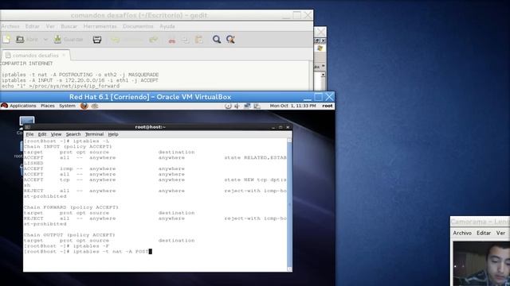Open the gedit Archivo menu
510x286 pixels.
(10, 26)
